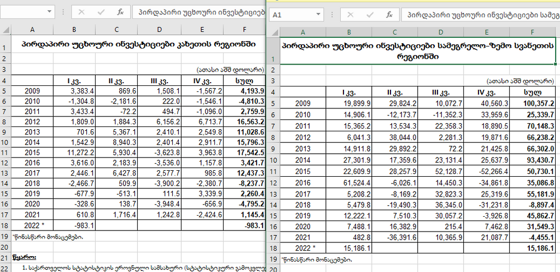Click cell 3,383.4 in left table

point(74,91)
